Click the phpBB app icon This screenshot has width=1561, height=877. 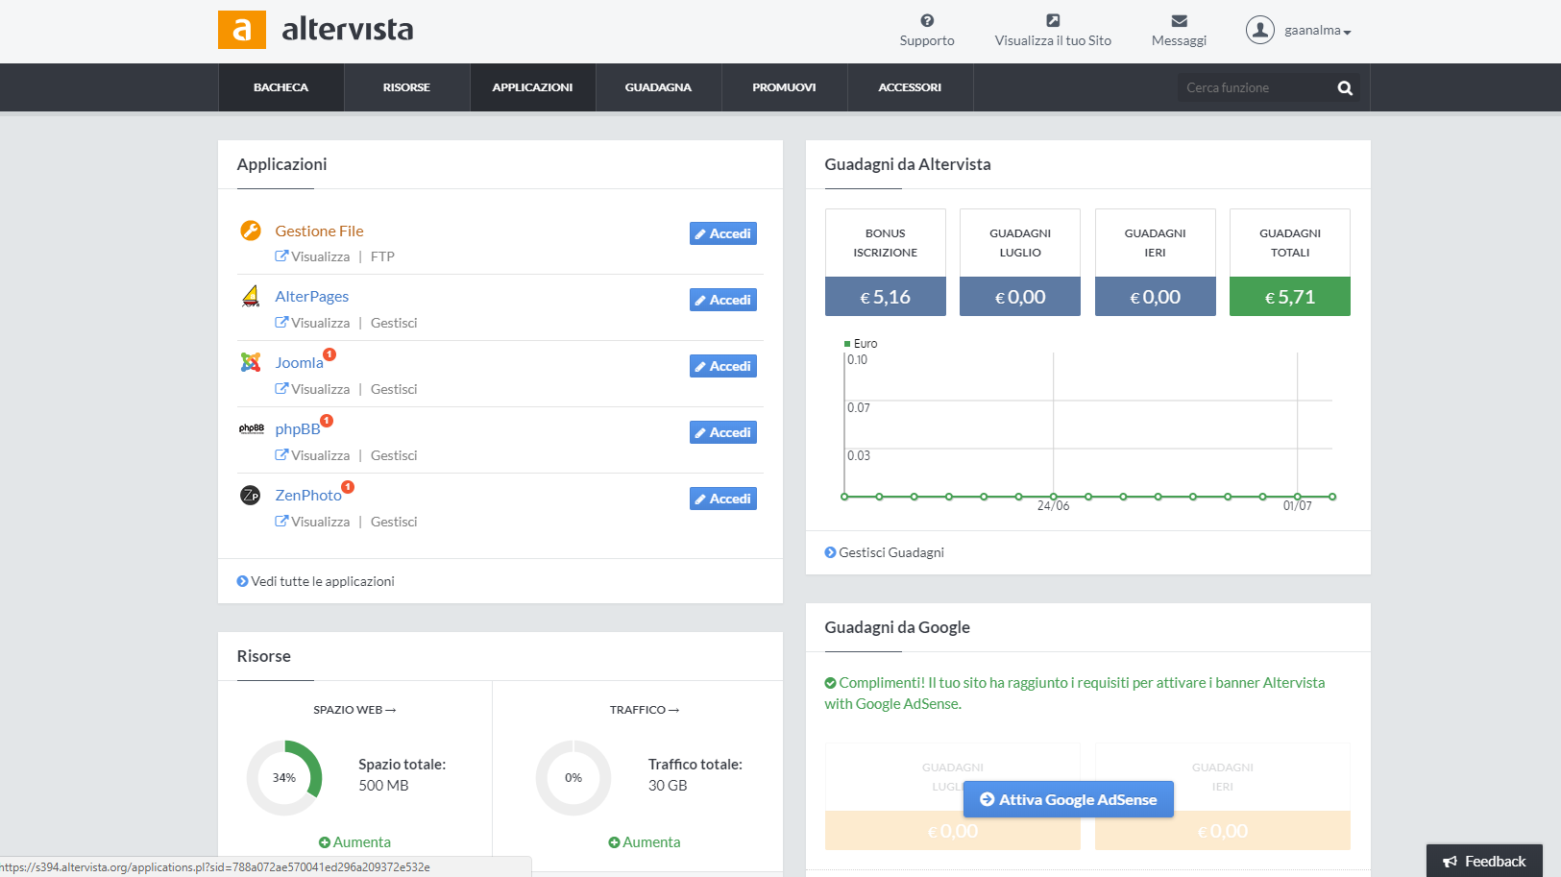pos(251,428)
